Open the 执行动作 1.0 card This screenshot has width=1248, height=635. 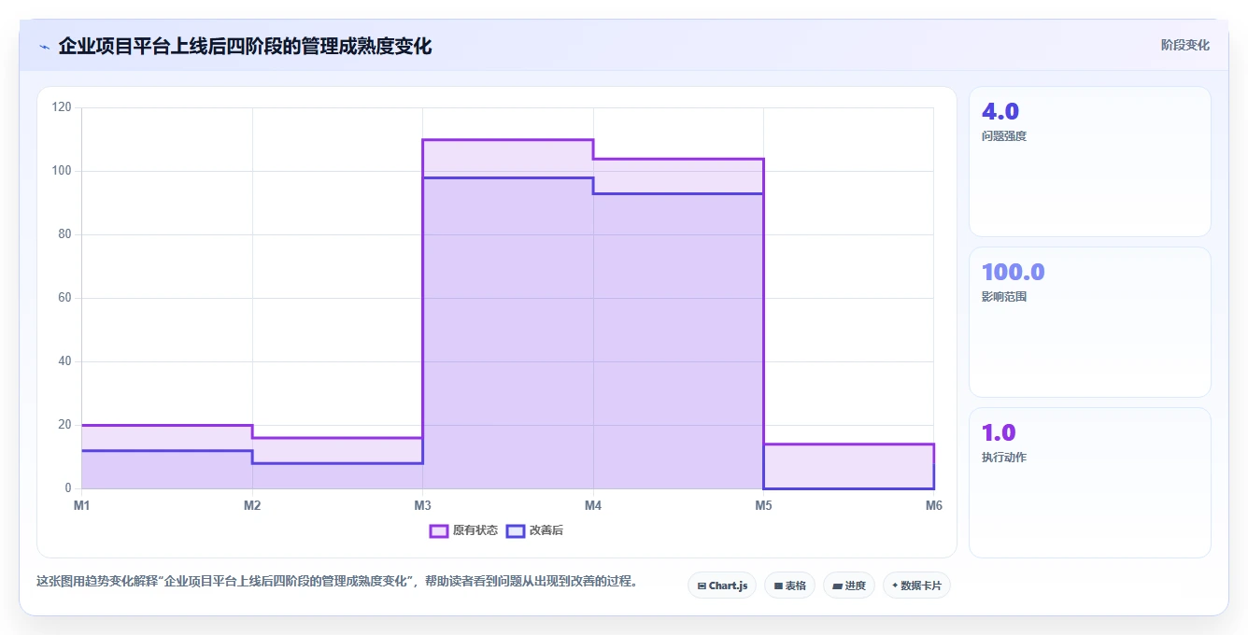click(x=1090, y=483)
